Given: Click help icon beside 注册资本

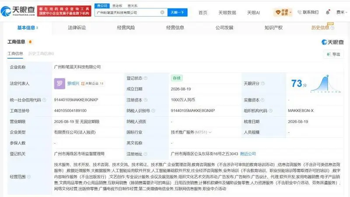Looking at the screenshot, I should pyautogui.click(x=146, y=100).
